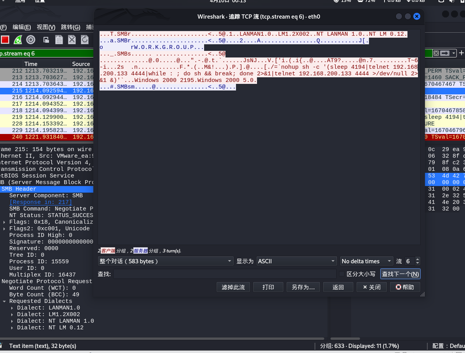Screen dimensions: 465x353
Task: Expand Dialect: NT LM 0.12 node
Action: pos(12,327)
